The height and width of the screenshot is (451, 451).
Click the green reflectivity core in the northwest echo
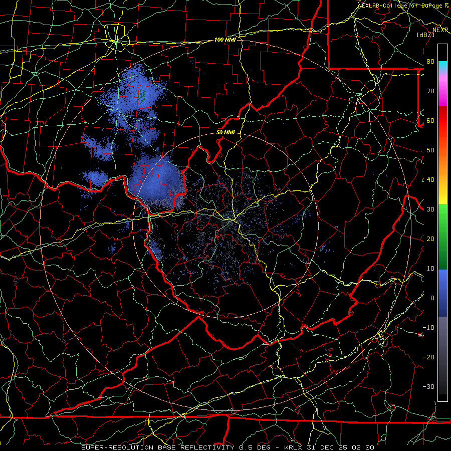coord(142,96)
